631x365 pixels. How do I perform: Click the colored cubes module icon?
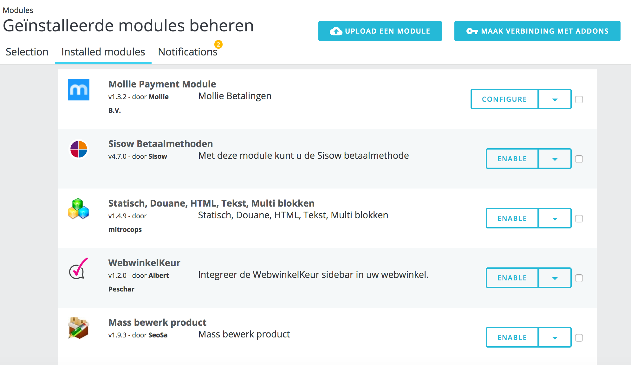(79, 209)
